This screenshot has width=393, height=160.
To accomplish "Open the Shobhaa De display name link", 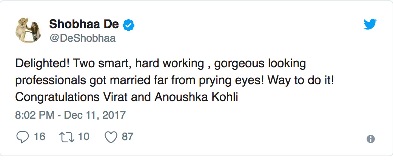I will point(84,25).
